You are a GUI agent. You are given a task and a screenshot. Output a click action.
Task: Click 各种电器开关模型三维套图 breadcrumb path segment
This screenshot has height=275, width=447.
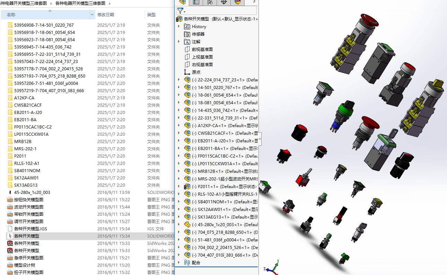click(80, 3)
